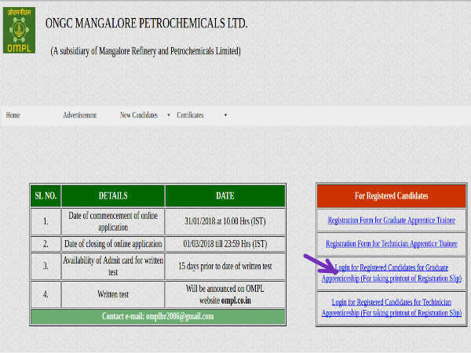This screenshot has width=471, height=353.
Task: Select the Will be announced on OMPL website cell
Action: pyautogui.click(x=225, y=294)
